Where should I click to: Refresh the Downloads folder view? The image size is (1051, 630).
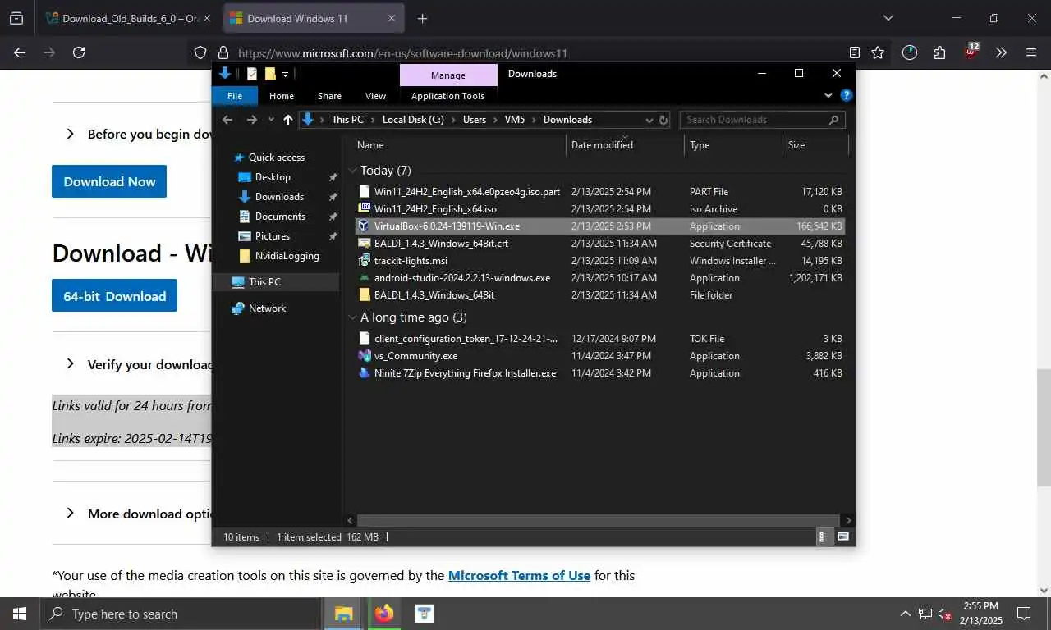pyautogui.click(x=663, y=120)
